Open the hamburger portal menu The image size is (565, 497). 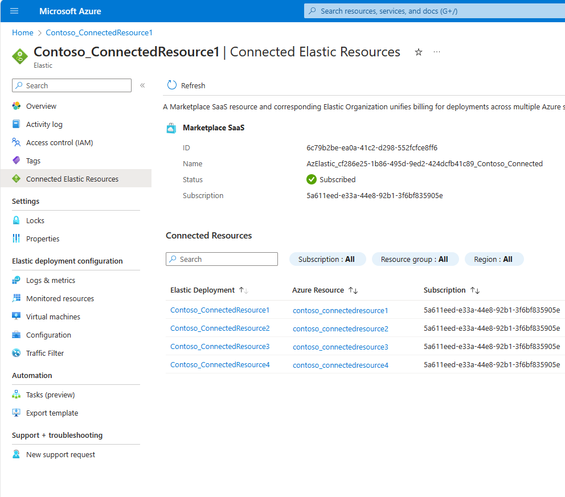(x=14, y=11)
